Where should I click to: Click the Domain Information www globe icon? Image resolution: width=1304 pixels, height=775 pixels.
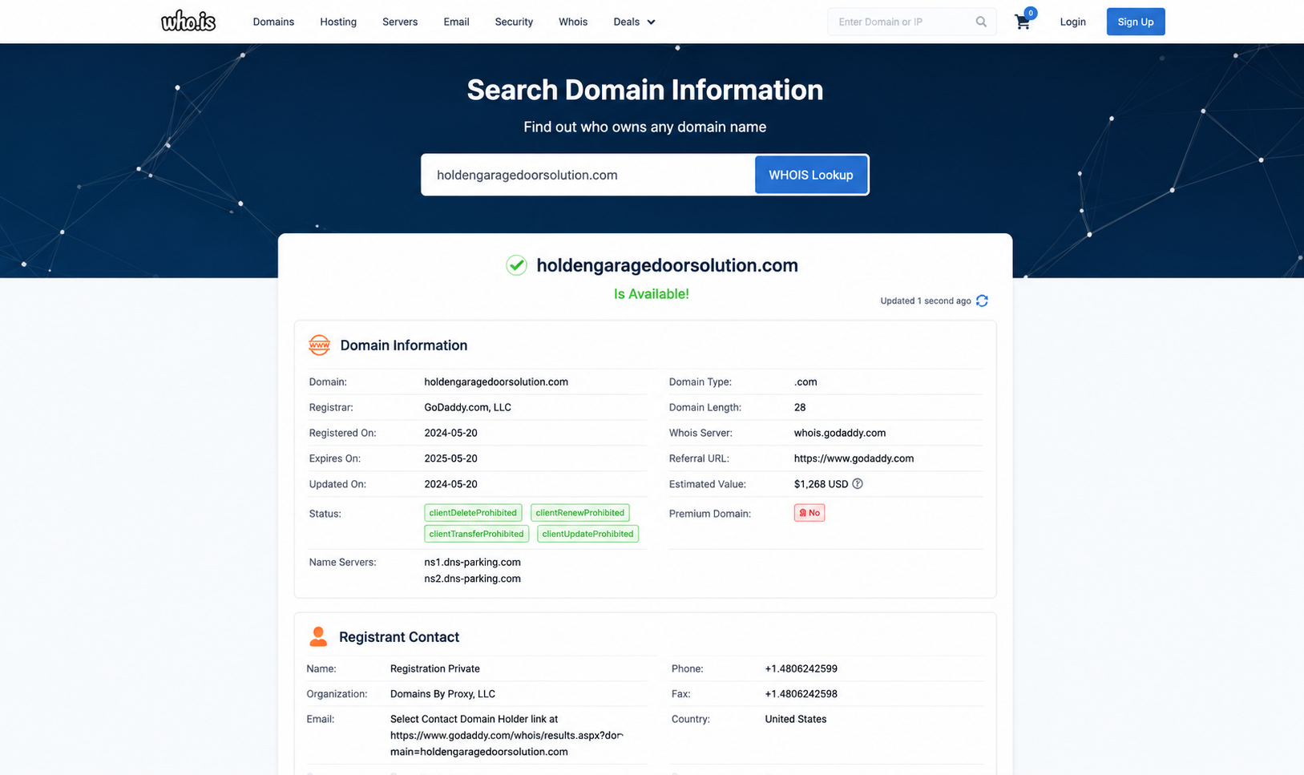[319, 345]
